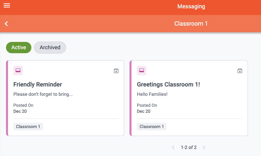
Task: Click the Dec 20 date on Friendly Reminder
Action: tap(20, 111)
